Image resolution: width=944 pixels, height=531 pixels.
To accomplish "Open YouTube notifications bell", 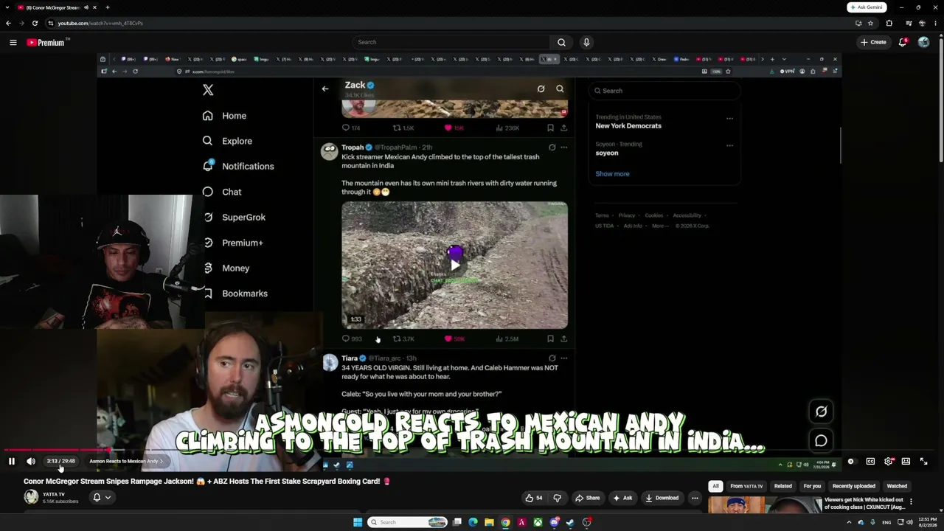I will tap(902, 42).
